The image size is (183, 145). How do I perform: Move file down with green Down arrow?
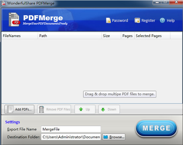(x=109, y=109)
